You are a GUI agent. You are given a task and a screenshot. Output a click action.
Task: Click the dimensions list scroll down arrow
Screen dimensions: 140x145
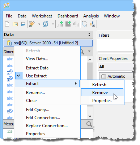[90, 116]
